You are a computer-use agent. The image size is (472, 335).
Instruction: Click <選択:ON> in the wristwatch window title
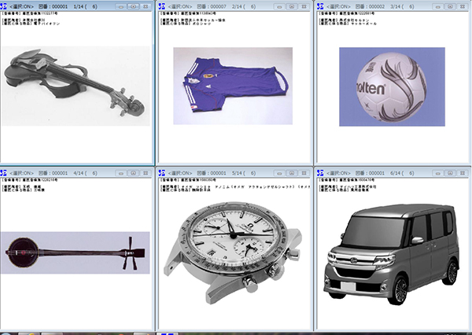click(180, 173)
